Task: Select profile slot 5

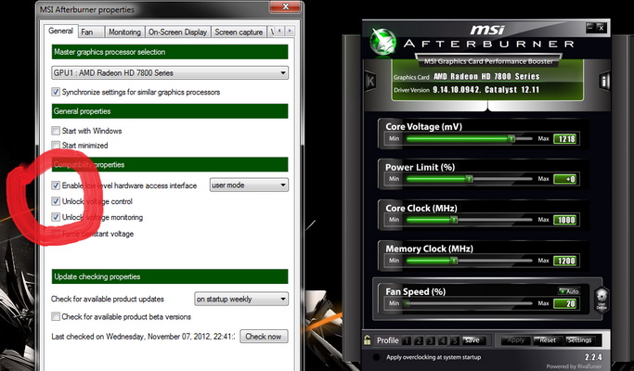Action: tap(455, 340)
